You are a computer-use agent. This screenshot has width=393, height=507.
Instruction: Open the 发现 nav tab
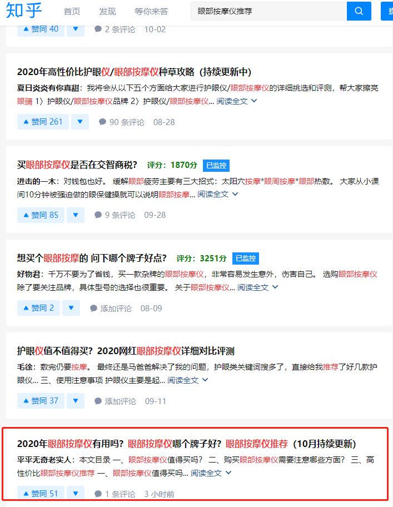[x=107, y=11]
